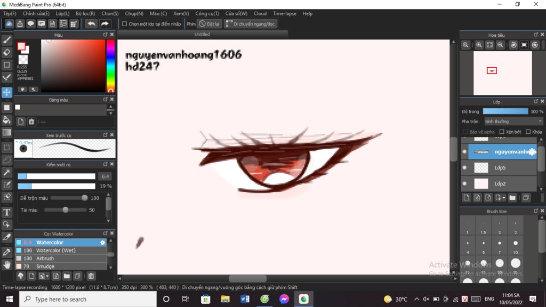
Task: Open layer settings gear on nguyenvanhoang layer
Action: pos(533,152)
